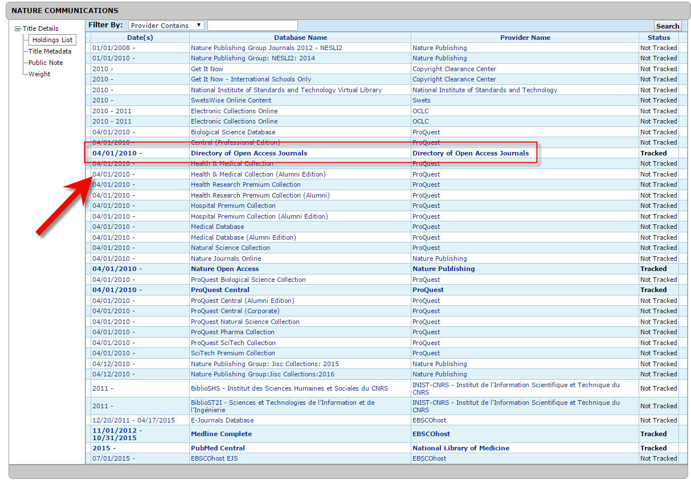The image size is (691, 480).
Task: Open Natural Science Collection link
Action: 230,248
